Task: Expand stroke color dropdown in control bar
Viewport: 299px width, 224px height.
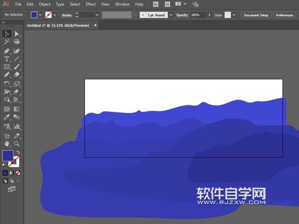Action: pos(55,15)
